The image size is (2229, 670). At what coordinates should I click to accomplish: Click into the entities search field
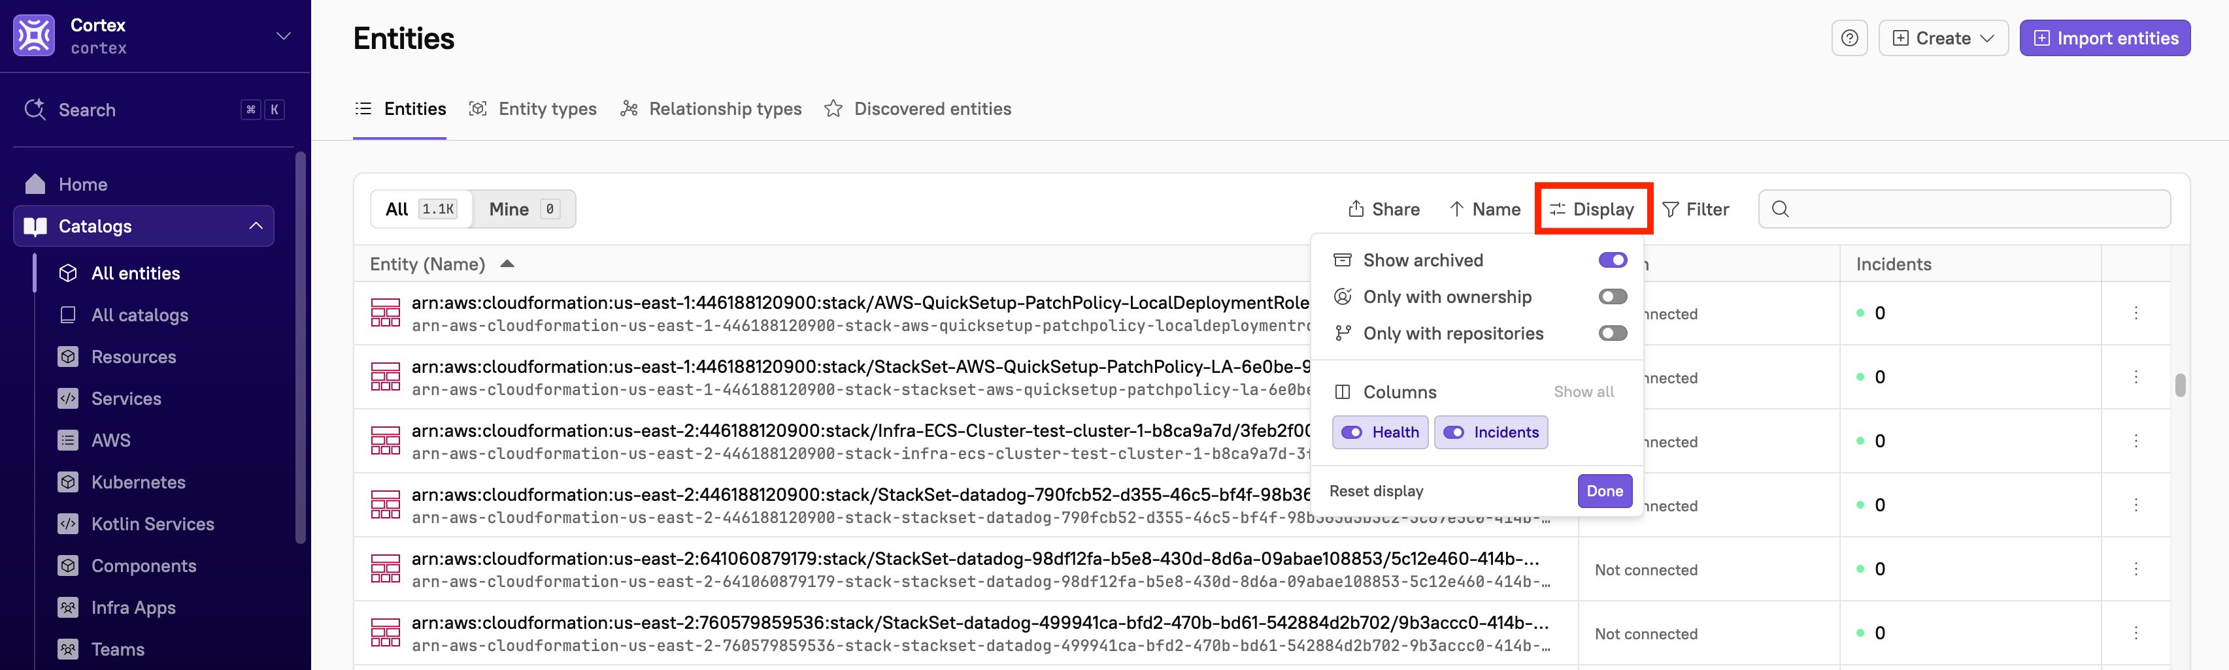(x=1964, y=209)
